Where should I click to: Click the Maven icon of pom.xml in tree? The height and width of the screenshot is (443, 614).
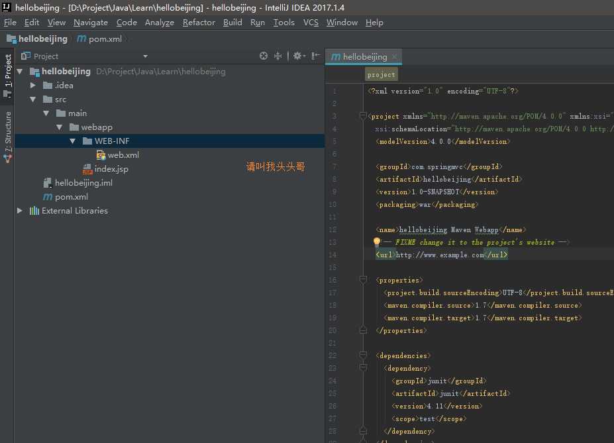click(48, 197)
